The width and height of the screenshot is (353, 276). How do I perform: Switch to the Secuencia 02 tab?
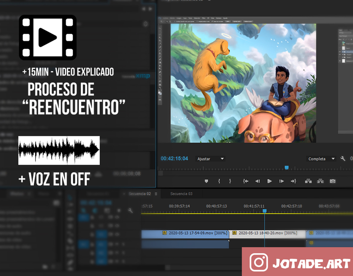(x=139, y=193)
